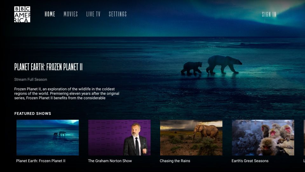Click The Graham Norton Show card label
The image size is (305, 172).
(x=110, y=161)
